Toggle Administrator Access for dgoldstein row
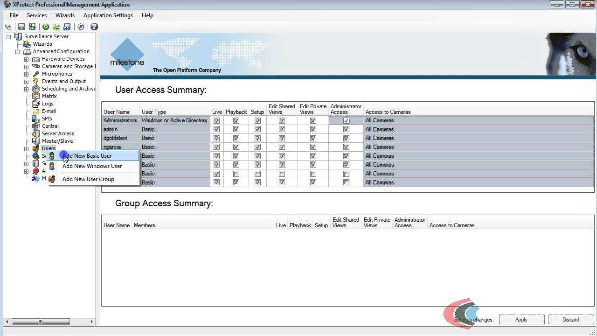This screenshot has height=336, width=597. [346, 138]
